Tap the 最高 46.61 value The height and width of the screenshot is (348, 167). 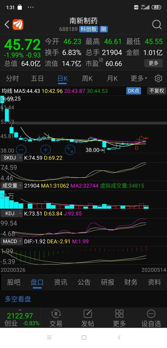pos(113,41)
